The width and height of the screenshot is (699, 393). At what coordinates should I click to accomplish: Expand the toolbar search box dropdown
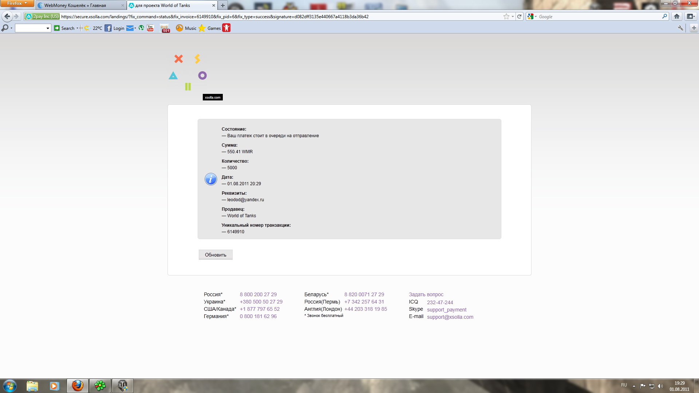coord(48,28)
